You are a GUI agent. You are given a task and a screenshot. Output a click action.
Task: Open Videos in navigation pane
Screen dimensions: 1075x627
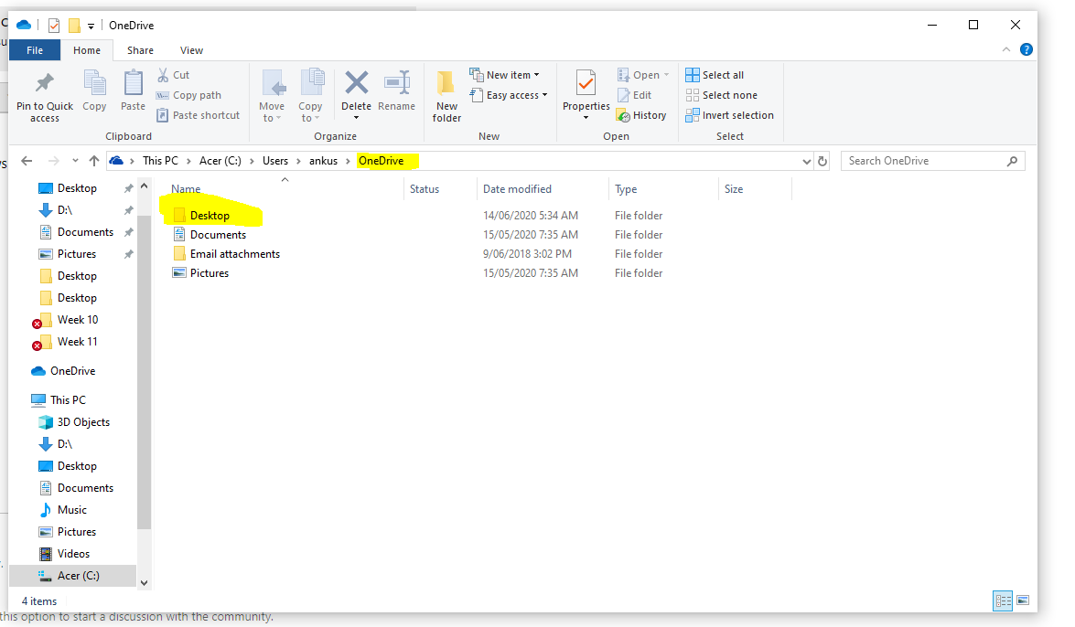click(73, 554)
